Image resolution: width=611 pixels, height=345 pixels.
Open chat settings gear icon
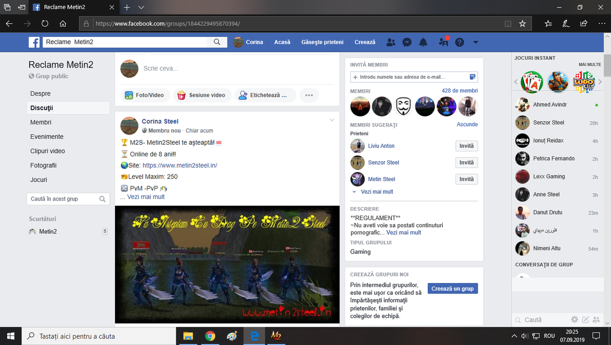(x=575, y=320)
